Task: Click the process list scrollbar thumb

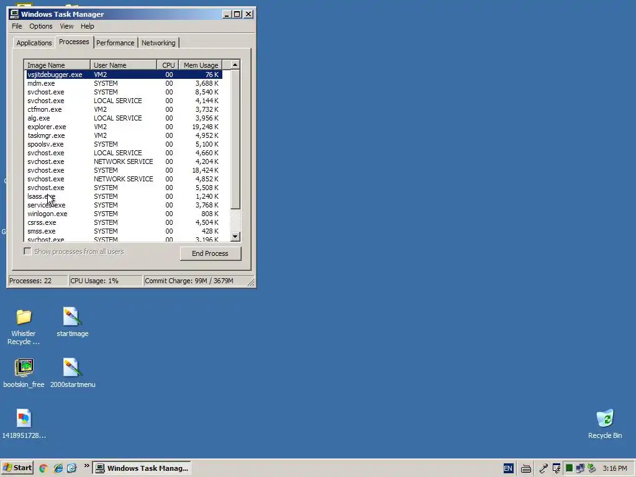Action: 235,139
